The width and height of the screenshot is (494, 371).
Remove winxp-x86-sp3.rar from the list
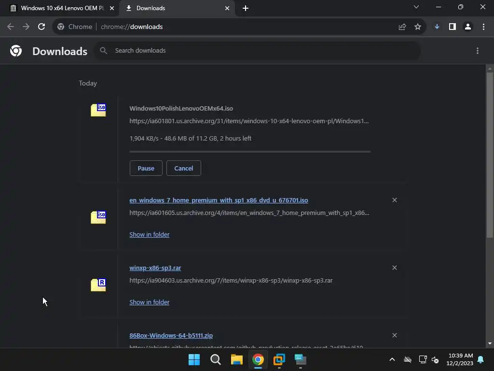pyautogui.click(x=395, y=268)
